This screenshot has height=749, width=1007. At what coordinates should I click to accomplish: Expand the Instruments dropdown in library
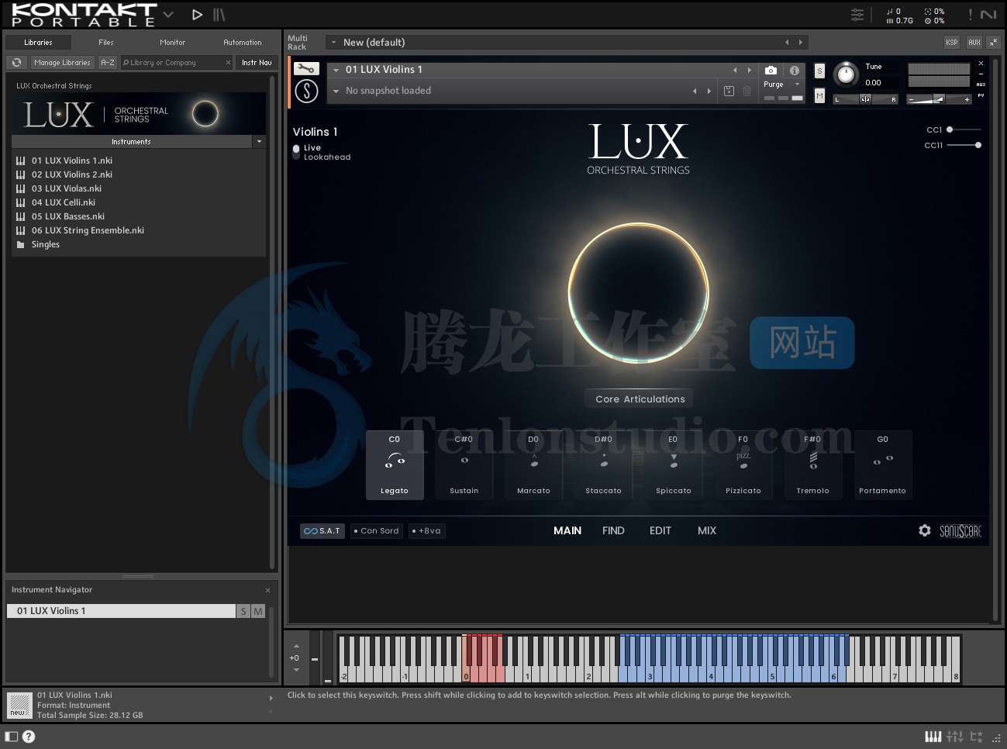(x=259, y=142)
